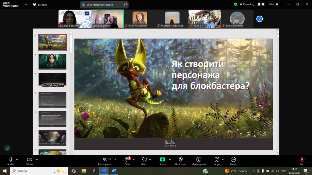This screenshot has width=312, height=175.
Task: Click the red End meeting button
Action: 302,161
